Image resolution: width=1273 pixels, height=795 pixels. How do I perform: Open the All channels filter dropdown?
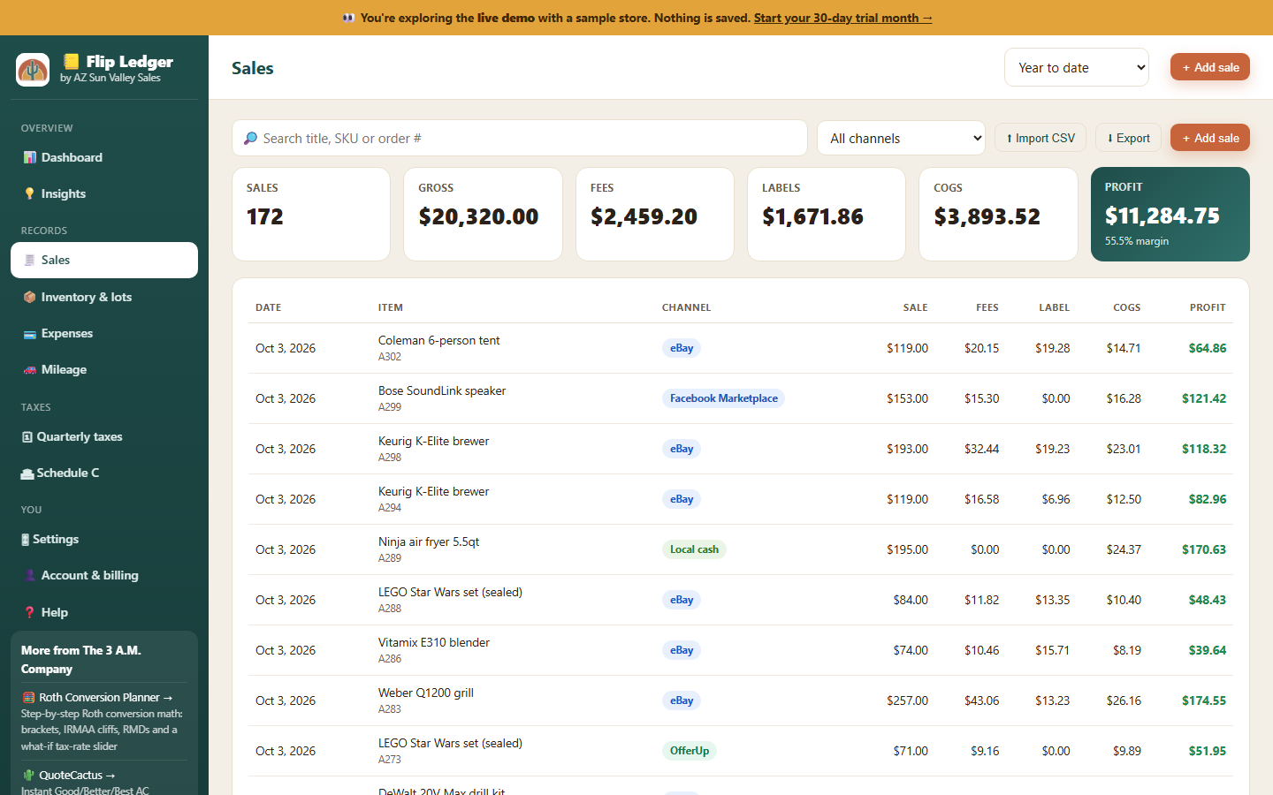pyautogui.click(x=901, y=138)
